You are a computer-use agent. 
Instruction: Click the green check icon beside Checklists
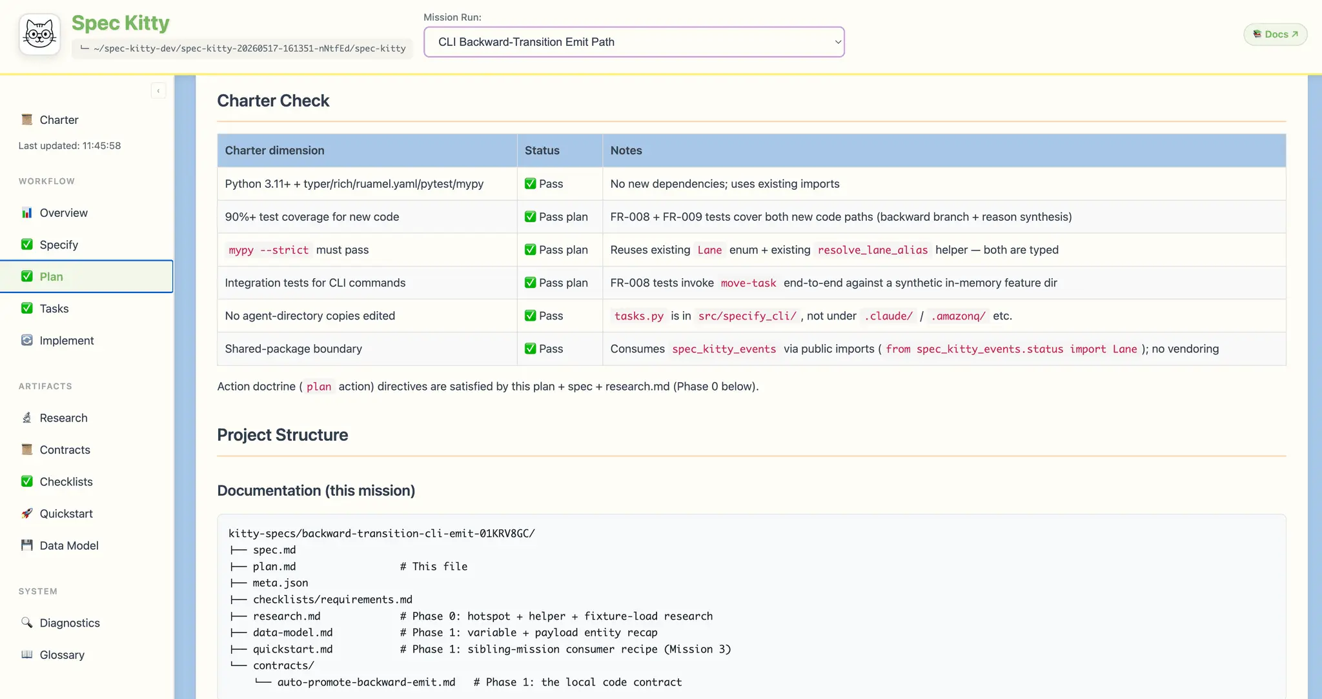tap(26, 481)
